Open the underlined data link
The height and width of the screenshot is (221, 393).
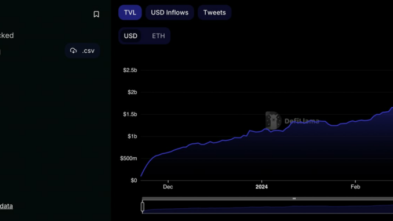click(x=6, y=206)
